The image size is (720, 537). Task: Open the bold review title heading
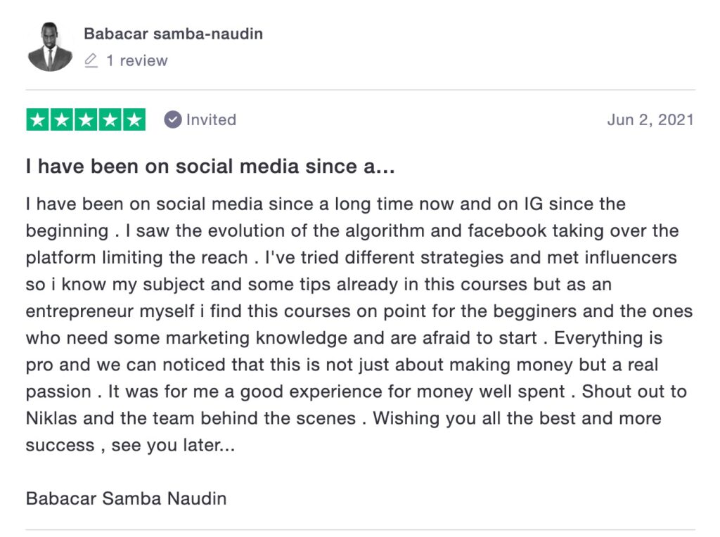coord(211,167)
